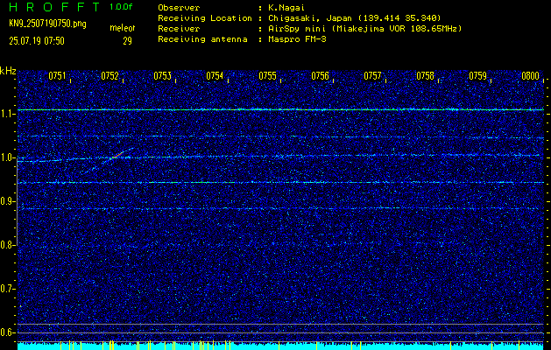
Task: Select the Chigasaki, Japan location text
Action: [355, 18]
